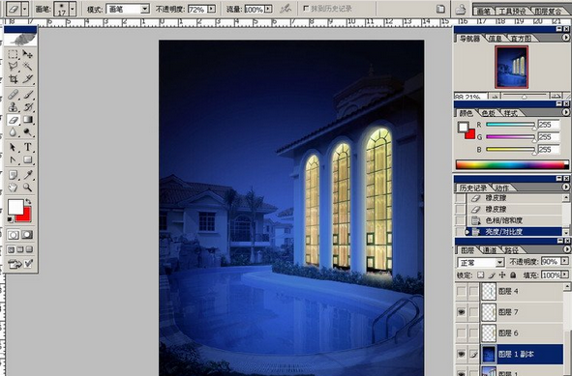Enable the 抹到历史记录 checkbox
The height and width of the screenshot is (376, 572).
pyautogui.click(x=306, y=8)
